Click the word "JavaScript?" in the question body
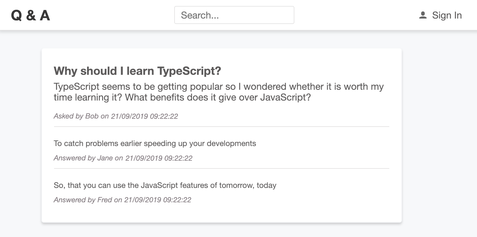The height and width of the screenshot is (237, 477). 285,97
